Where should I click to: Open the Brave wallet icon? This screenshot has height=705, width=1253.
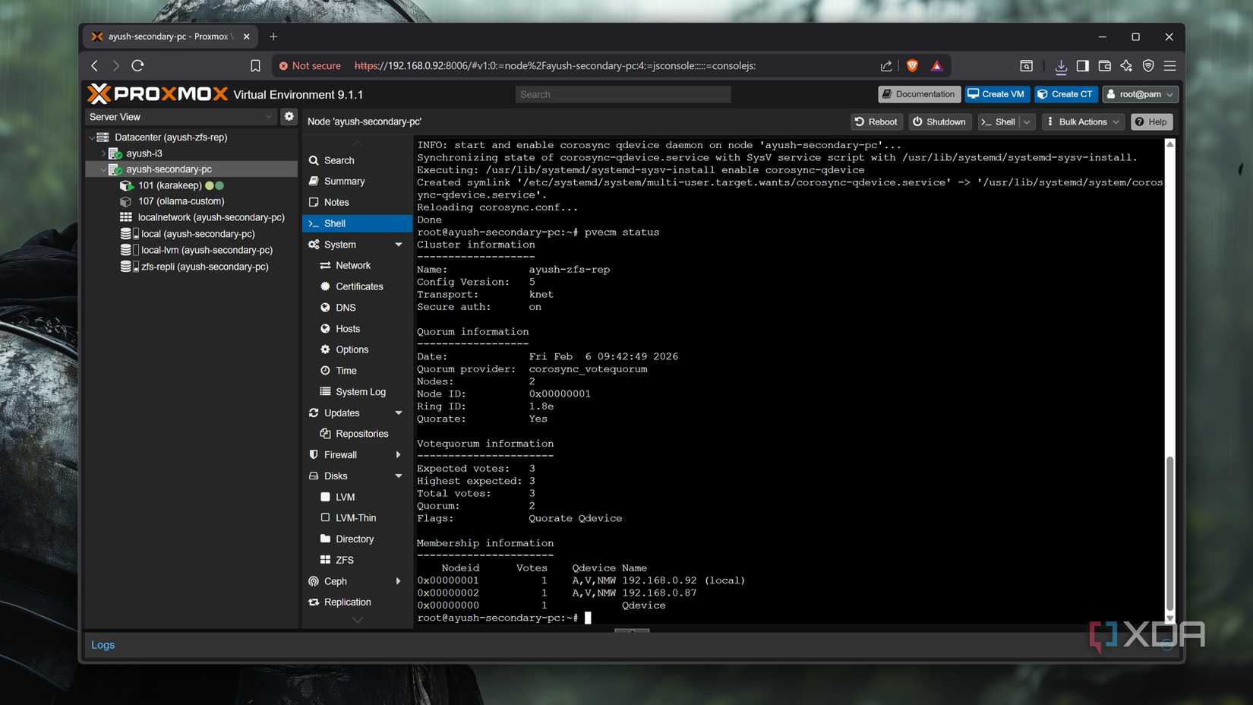pos(1105,65)
